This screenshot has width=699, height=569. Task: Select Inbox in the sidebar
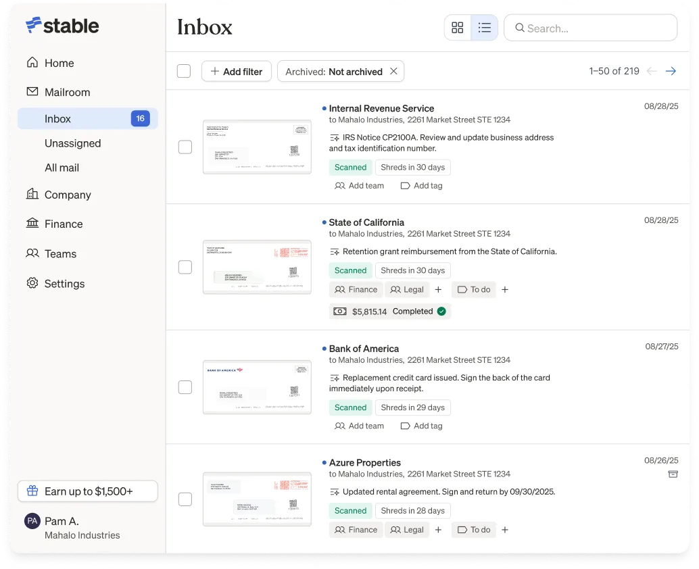[88, 118]
